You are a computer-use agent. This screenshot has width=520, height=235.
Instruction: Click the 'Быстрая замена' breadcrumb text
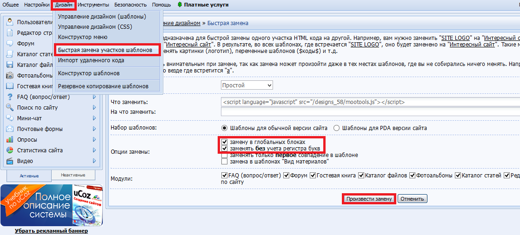[x=228, y=23]
